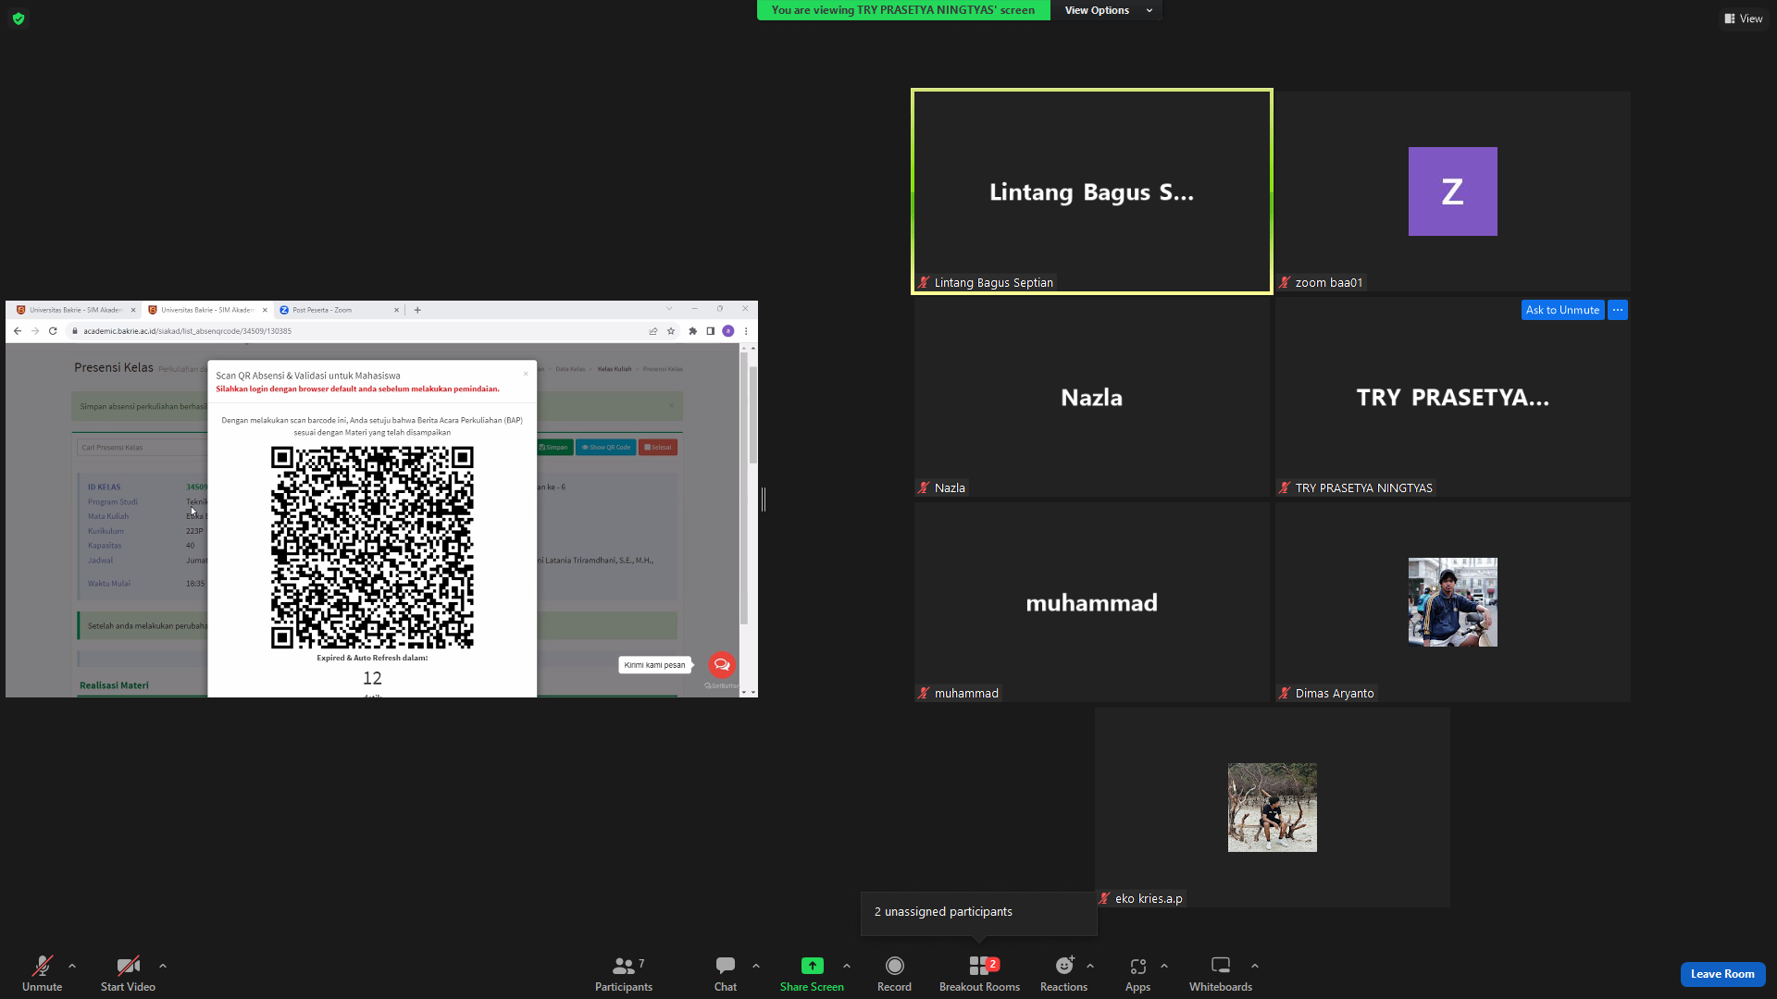The height and width of the screenshot is (999, 1777).
Task: Open the Participants panel
Action: tap(624, 973)
